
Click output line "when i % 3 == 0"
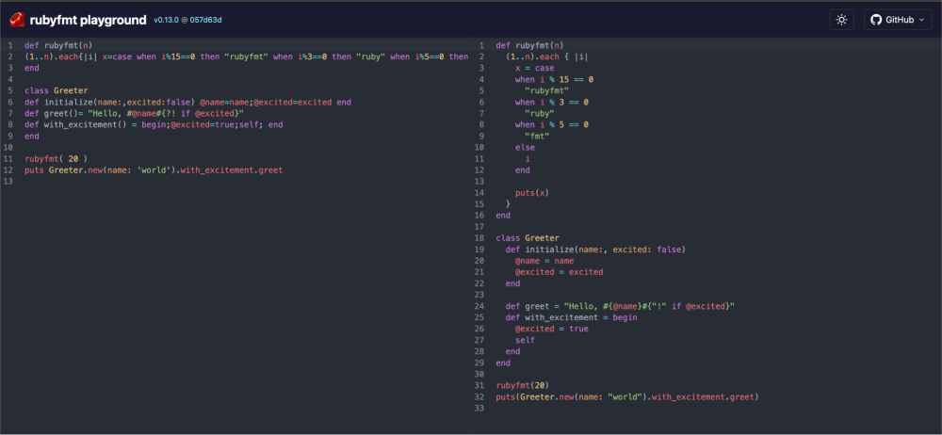tap(551, 102)
